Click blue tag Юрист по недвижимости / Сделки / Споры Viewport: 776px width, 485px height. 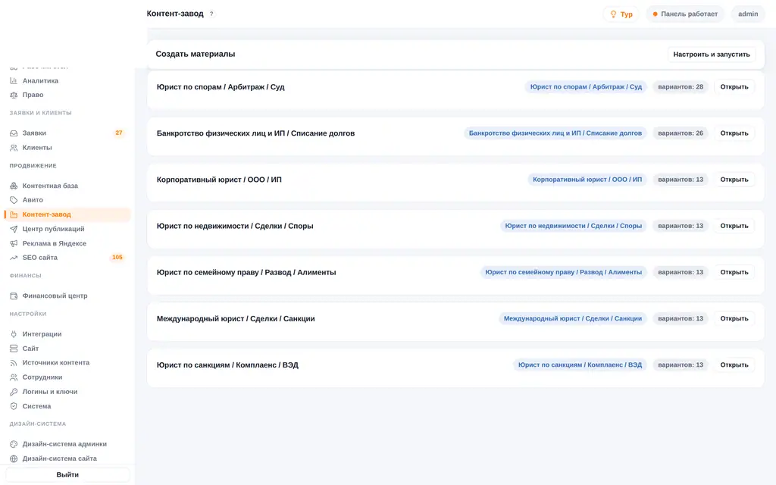point(573,226)
